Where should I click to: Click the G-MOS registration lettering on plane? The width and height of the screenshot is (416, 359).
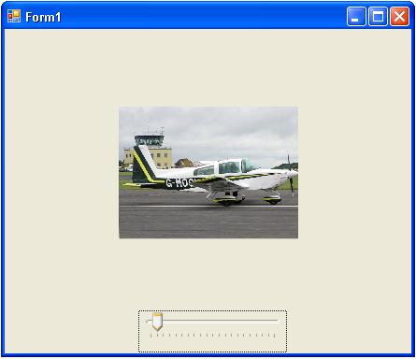coord(180,182)
